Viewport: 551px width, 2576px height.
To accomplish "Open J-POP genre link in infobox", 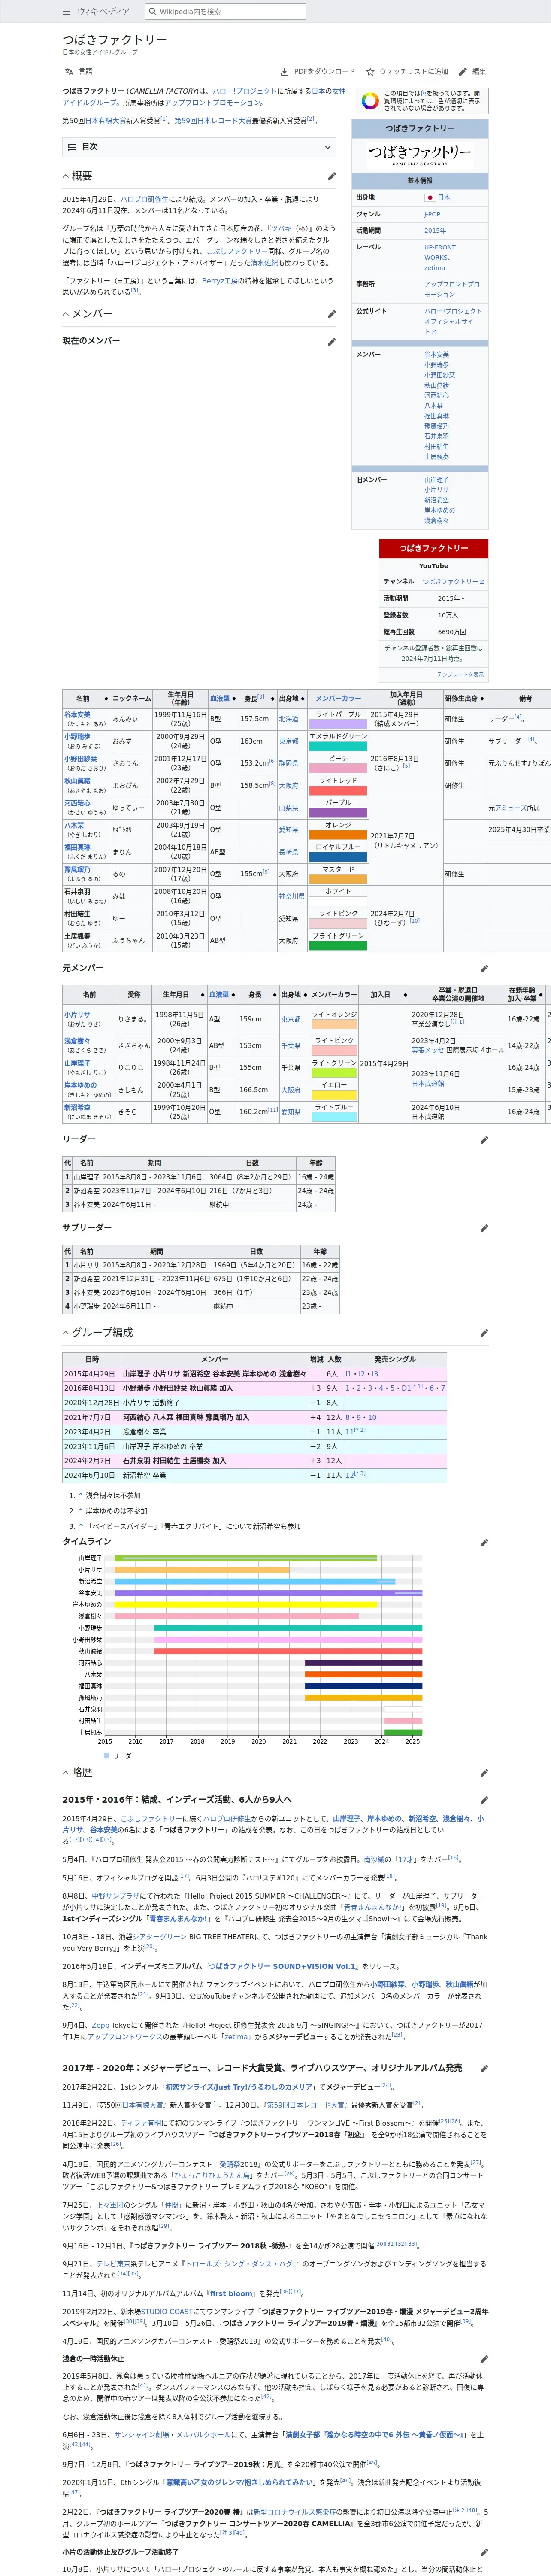I will tap(432, 214).
